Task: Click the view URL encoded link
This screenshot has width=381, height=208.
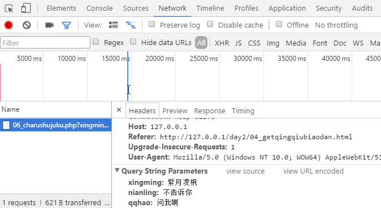Action: (313, 171)
